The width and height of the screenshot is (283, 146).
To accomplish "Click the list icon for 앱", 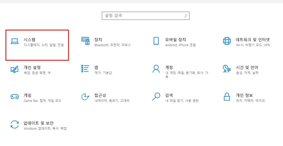I will (85, 69).
